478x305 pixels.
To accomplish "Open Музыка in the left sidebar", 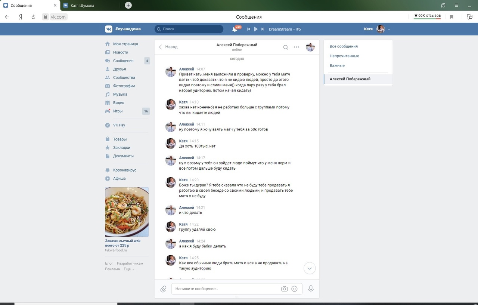I will point(120,95).
